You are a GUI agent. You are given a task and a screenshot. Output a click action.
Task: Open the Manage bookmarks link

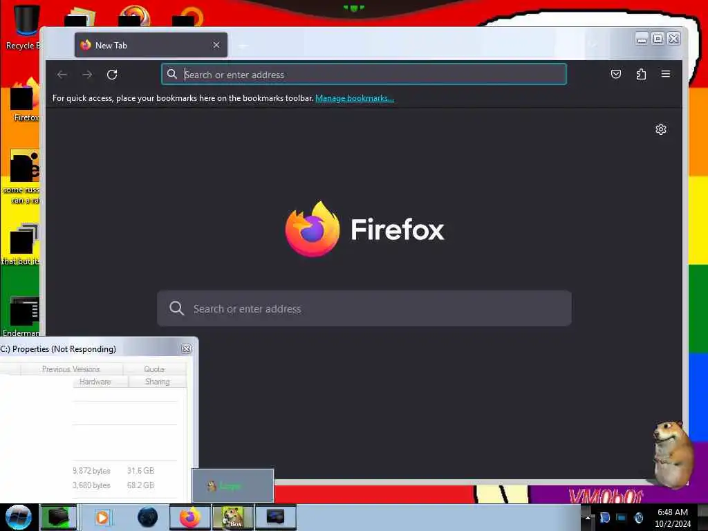355,98
